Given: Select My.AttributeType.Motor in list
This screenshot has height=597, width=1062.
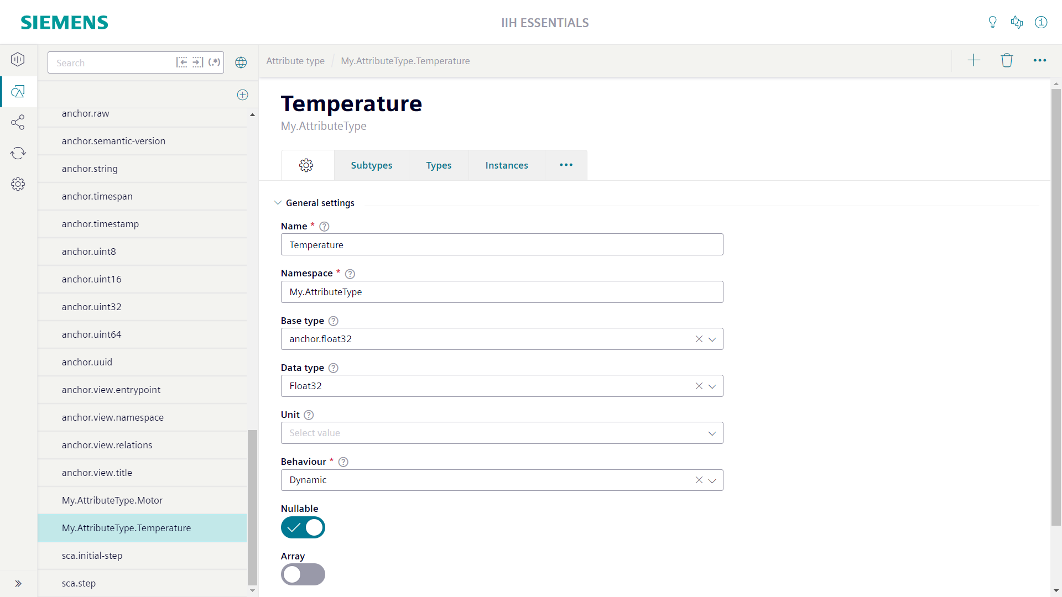Looking at the screenshot, I should tap(142, 500).
